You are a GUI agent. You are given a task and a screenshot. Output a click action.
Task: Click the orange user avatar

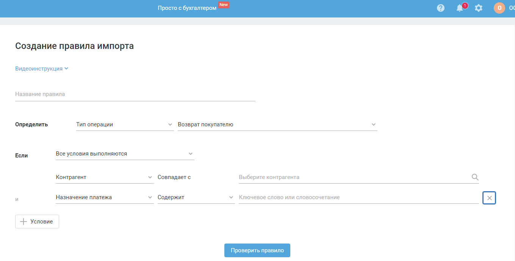499,8
